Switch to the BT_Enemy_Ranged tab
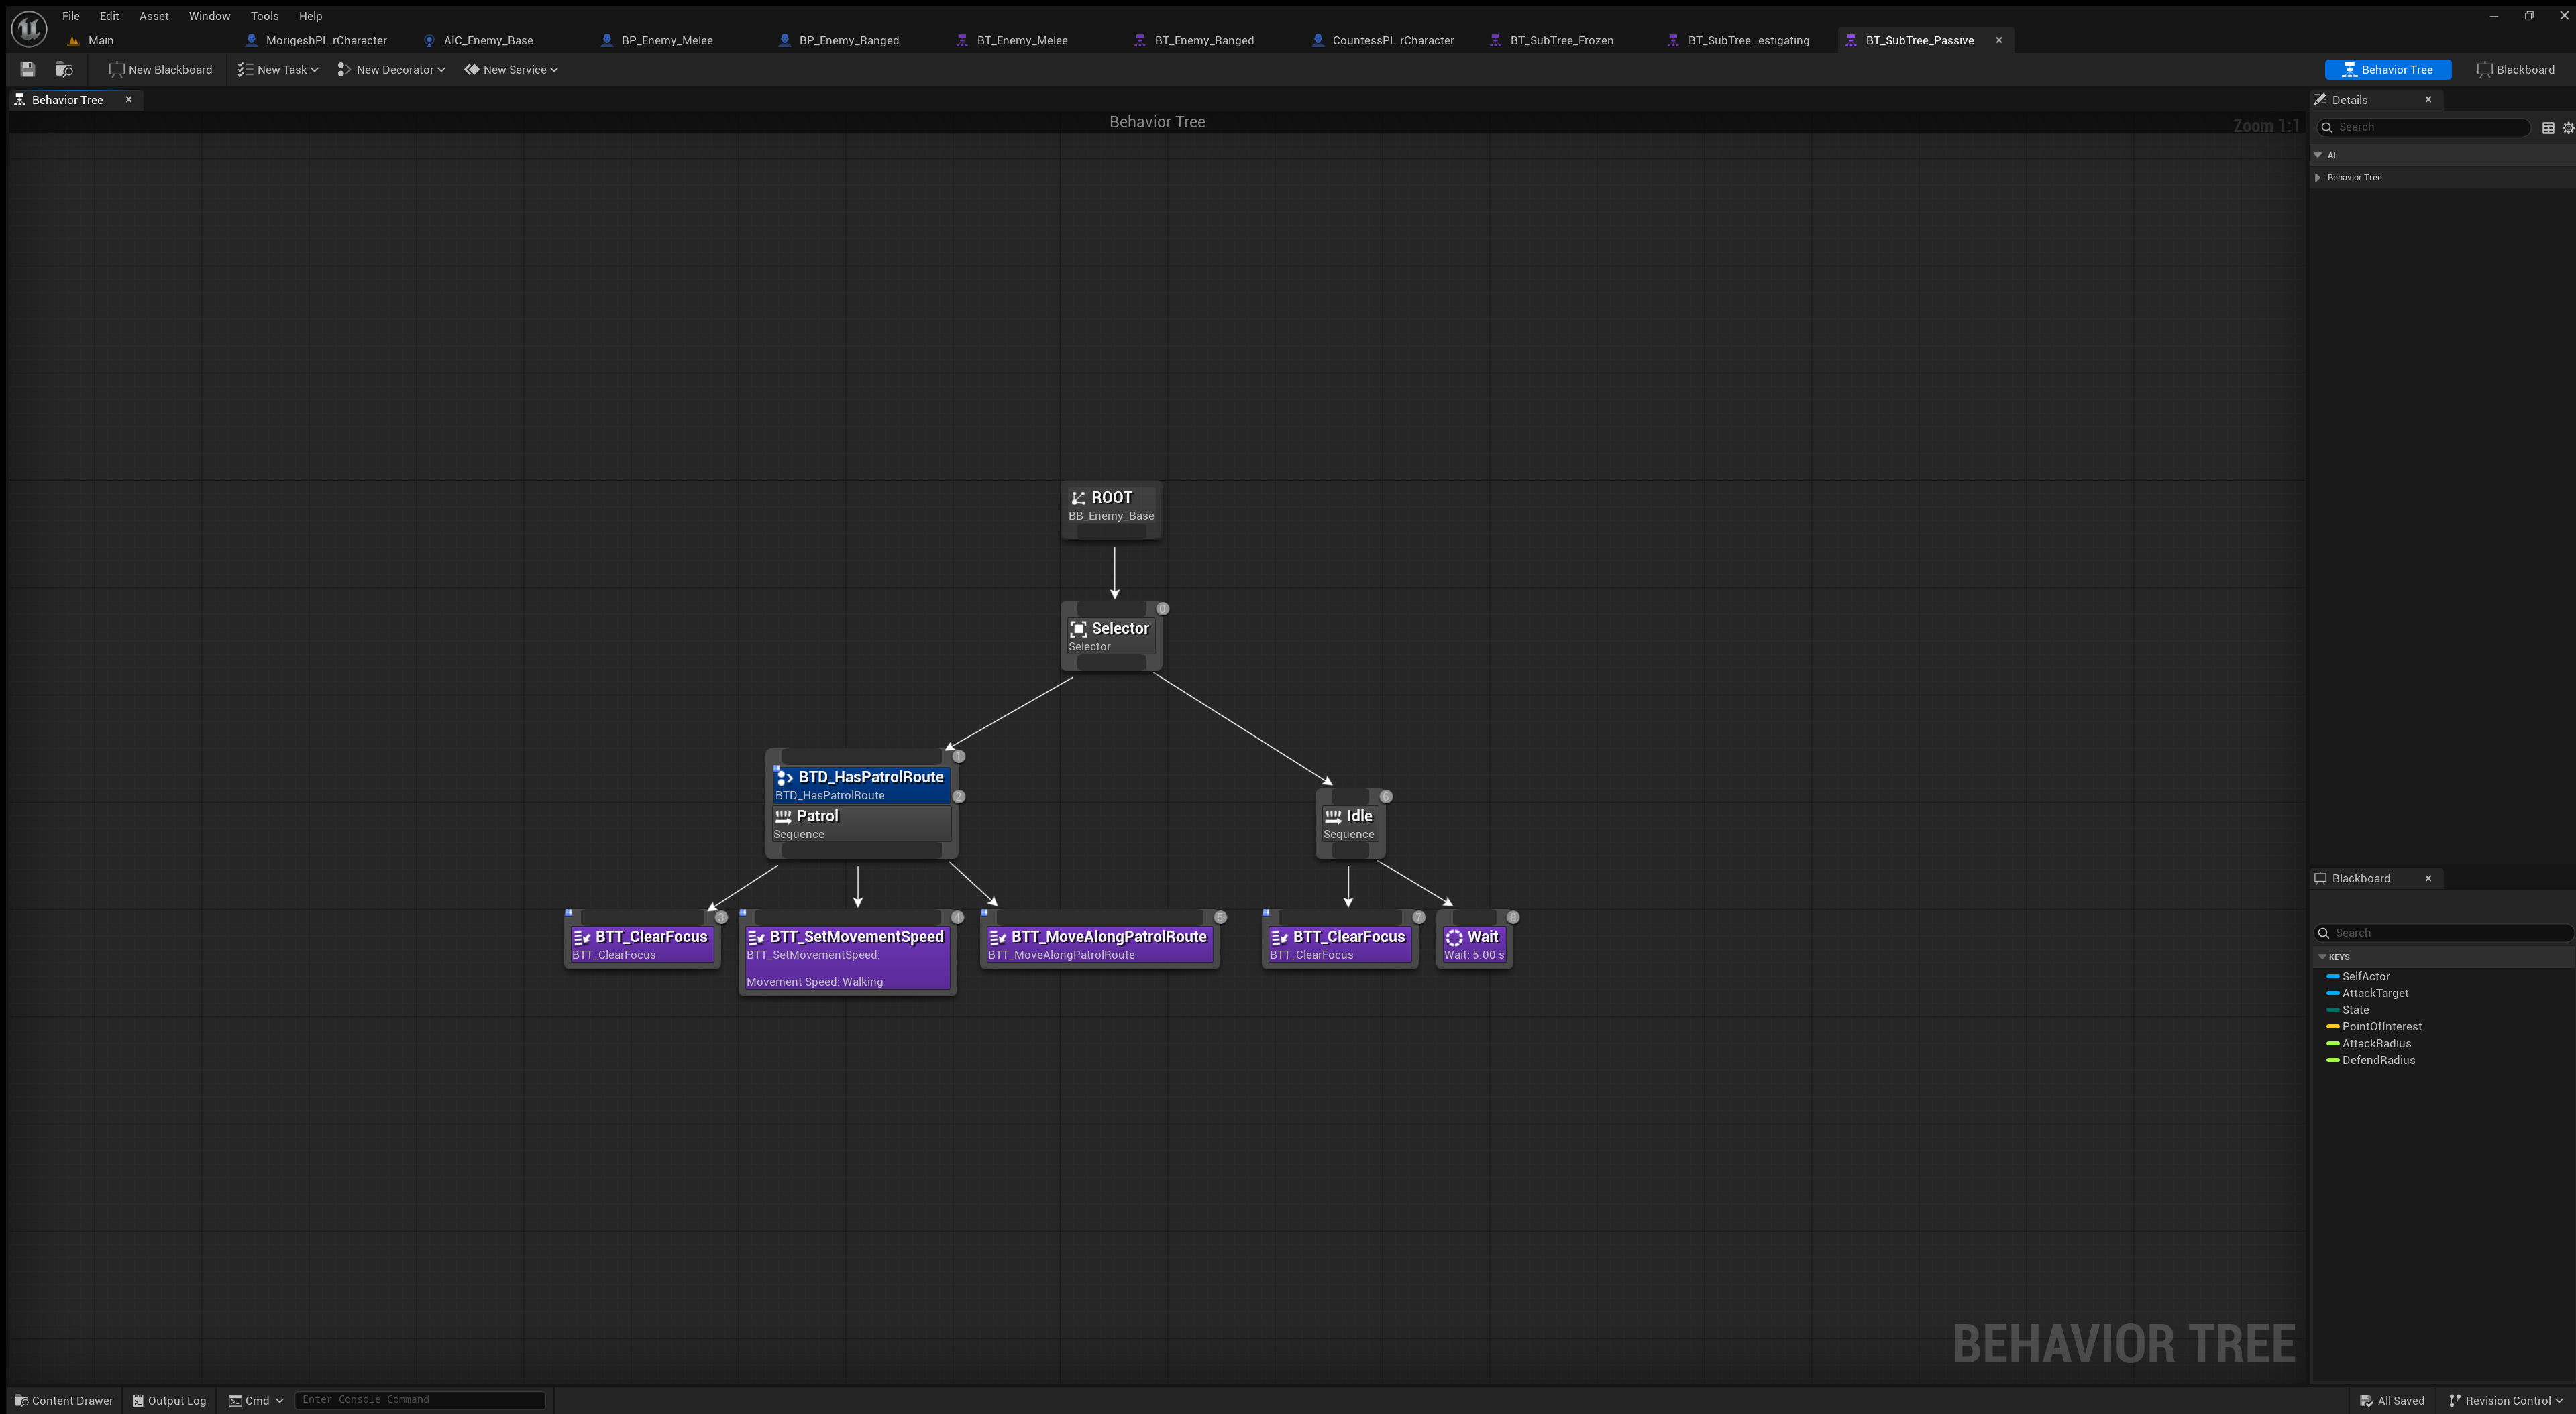The width and height of the screenshot is (2576, 1414). coord(1203,40)
